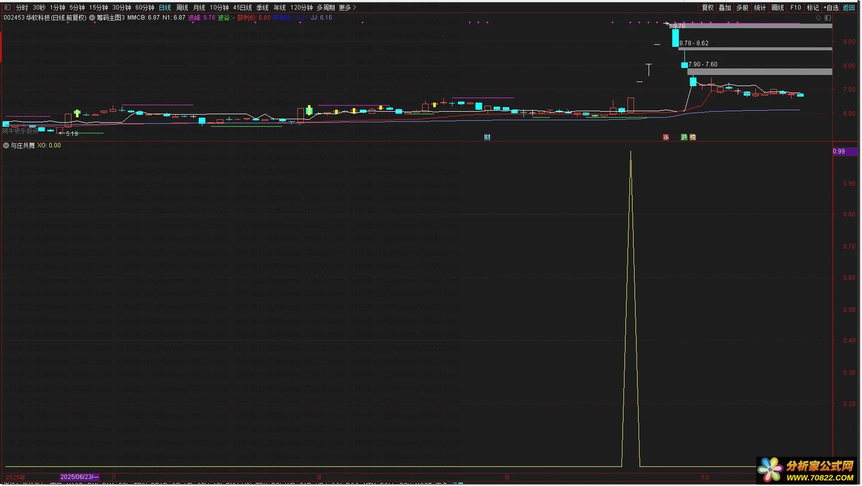The width and height of the screenshot is (862, 486).
Task: Select the 10分钟 period tab
Action: coord(219,8)
